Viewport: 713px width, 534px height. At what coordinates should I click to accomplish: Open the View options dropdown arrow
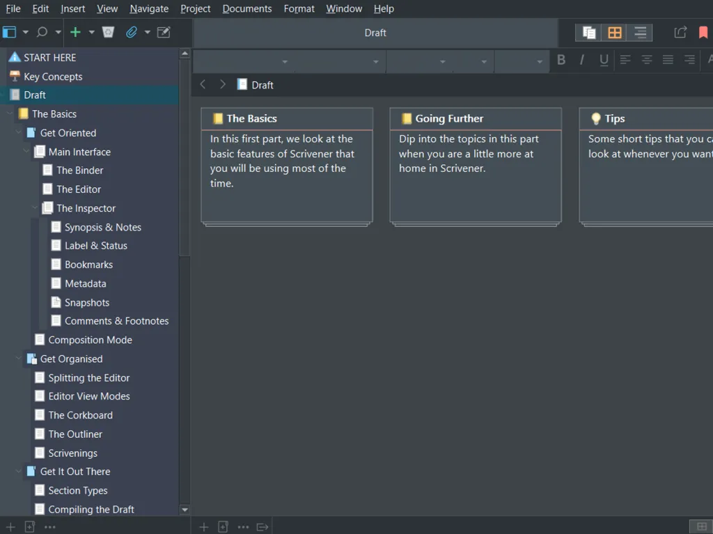point(26,32)
